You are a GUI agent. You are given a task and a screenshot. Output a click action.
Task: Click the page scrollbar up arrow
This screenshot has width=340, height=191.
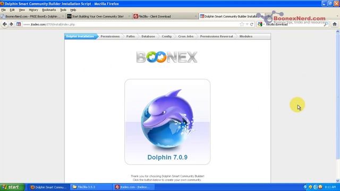[338, 32]
